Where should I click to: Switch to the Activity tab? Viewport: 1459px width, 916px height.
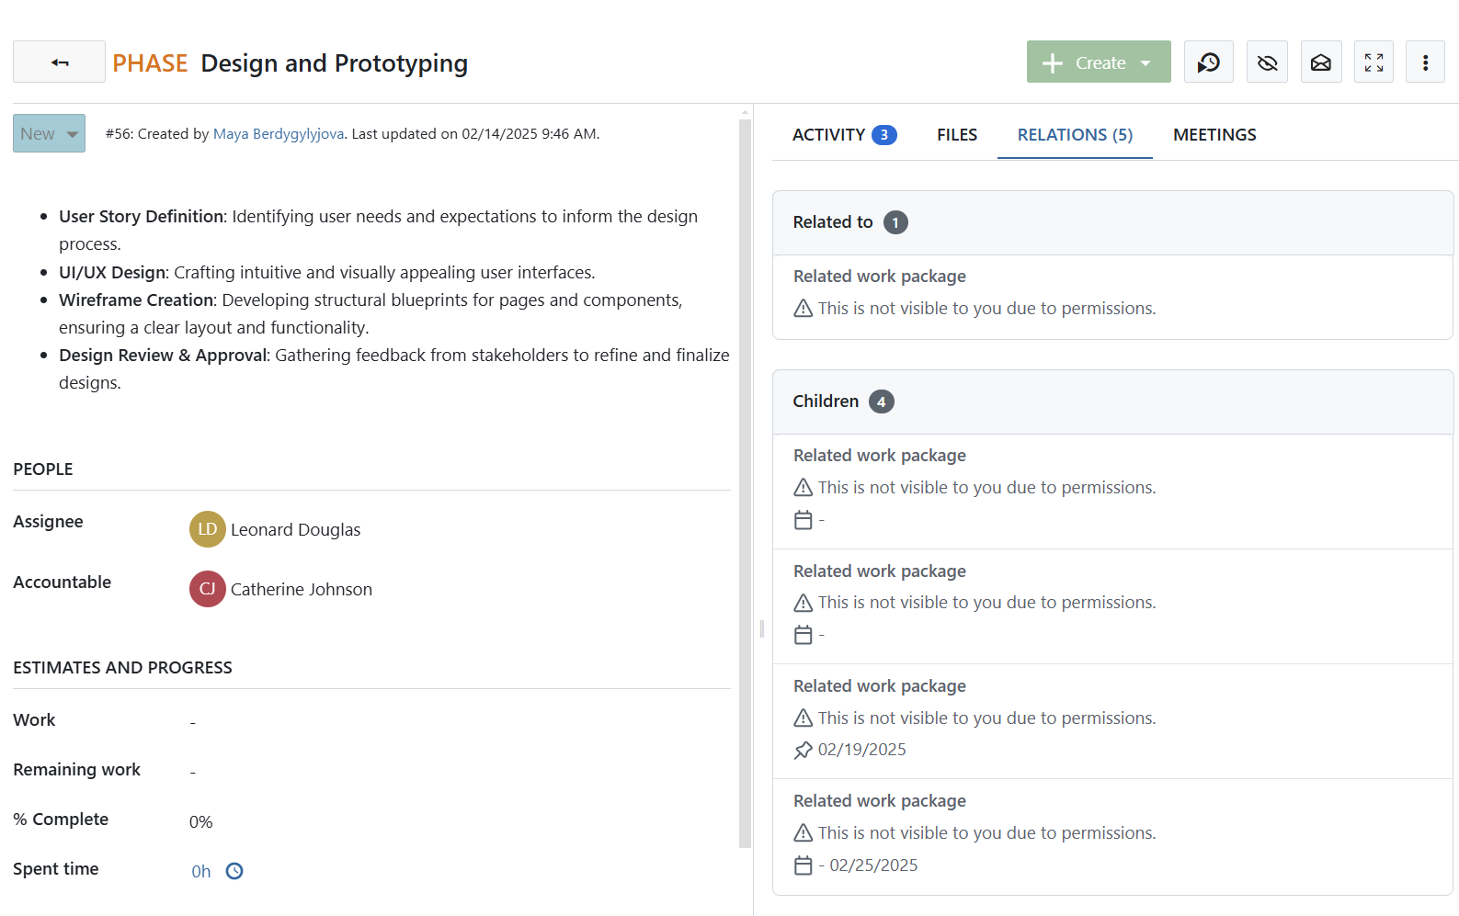point(843,135)
